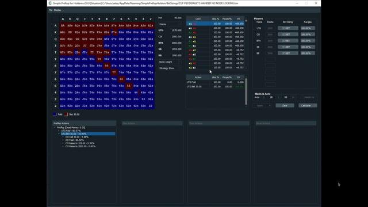Open BTN ranges dropdown
The image size is (368, 207).
[x=308, y=41]
